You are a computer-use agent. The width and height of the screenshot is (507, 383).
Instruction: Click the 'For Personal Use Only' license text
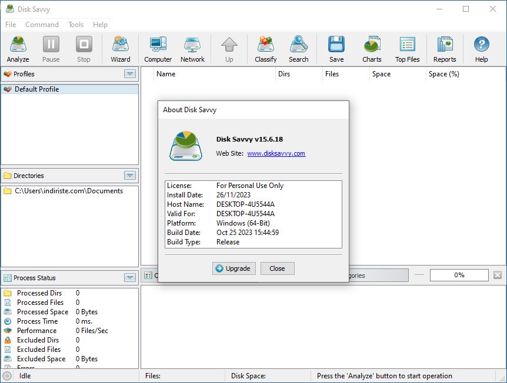[250, 186]
